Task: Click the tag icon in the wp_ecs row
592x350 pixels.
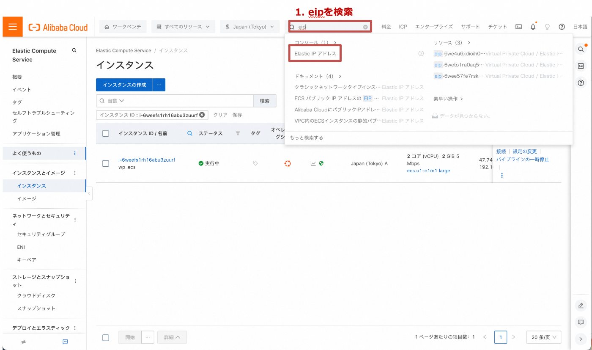Action: [255, 163]
